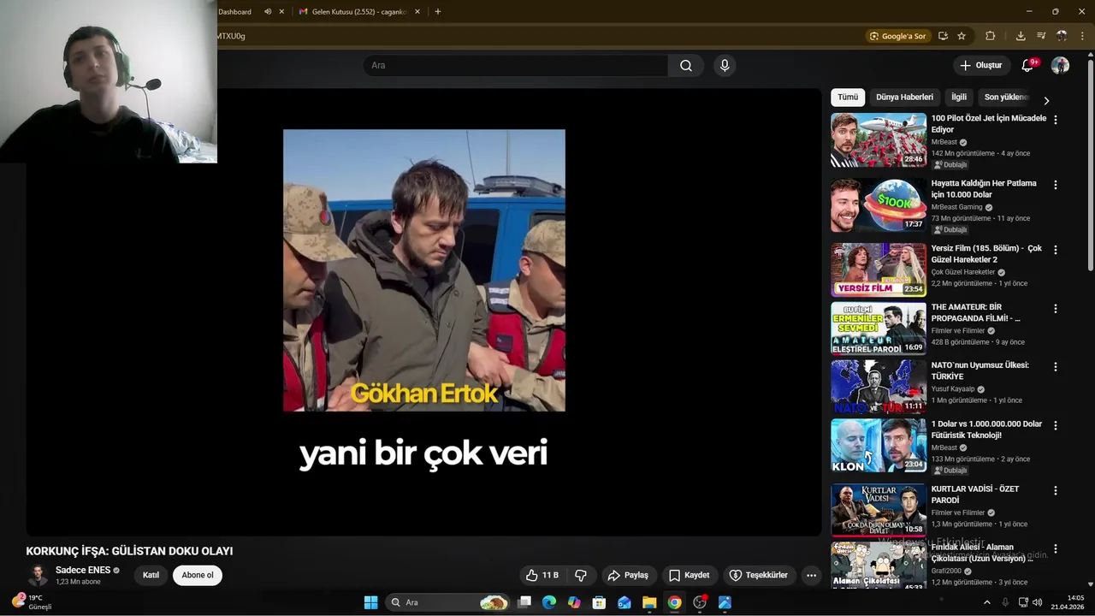Open Chrome profile avatar in toolbar

(1062, 36)
